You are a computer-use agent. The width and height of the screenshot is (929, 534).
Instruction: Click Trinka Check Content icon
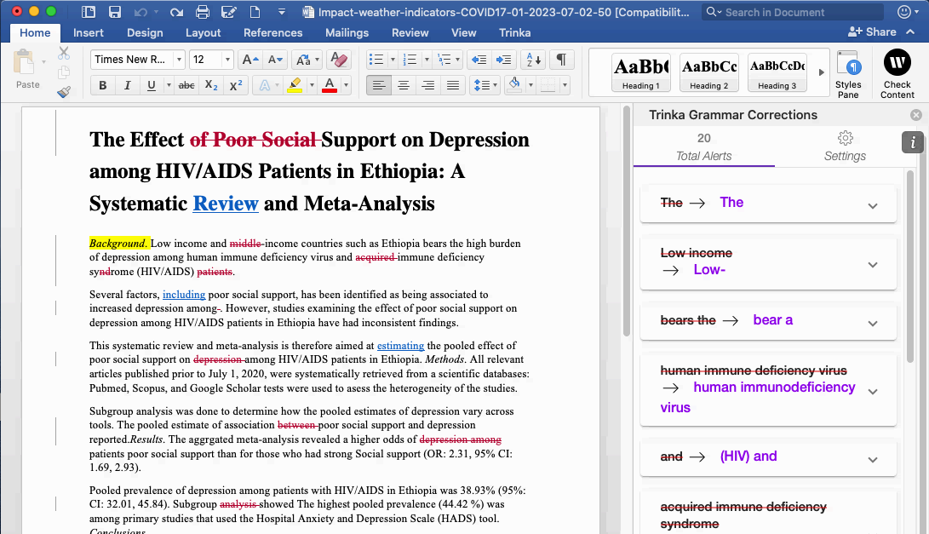click(897, 74)
